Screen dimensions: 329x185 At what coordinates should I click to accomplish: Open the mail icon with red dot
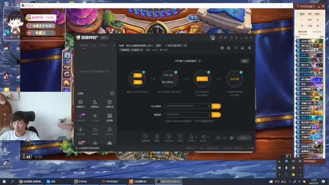[x=220, y=38]
